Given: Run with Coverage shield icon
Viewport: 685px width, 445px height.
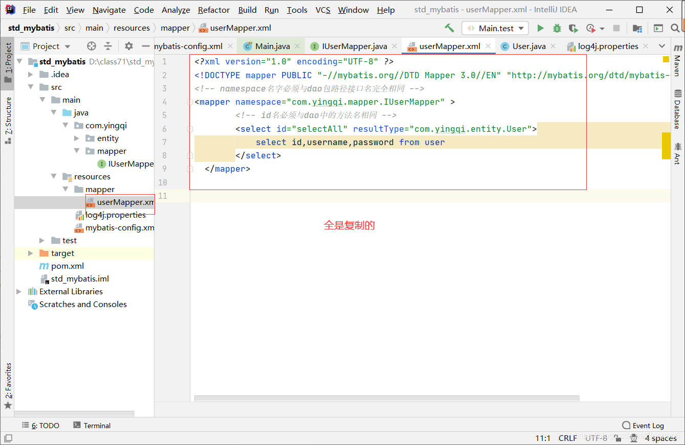Looking at the screenshot, I should [x=573, y=28].
